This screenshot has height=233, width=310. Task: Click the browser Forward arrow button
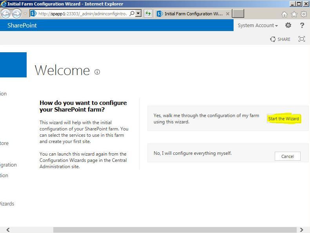point(16,14)
